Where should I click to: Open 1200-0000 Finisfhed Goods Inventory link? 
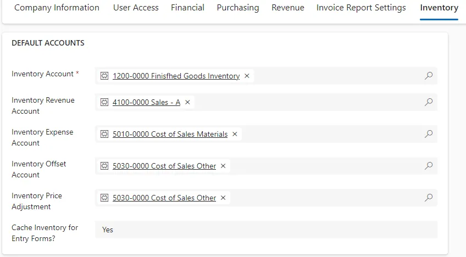pyautogui.click(x=176, y=76)
